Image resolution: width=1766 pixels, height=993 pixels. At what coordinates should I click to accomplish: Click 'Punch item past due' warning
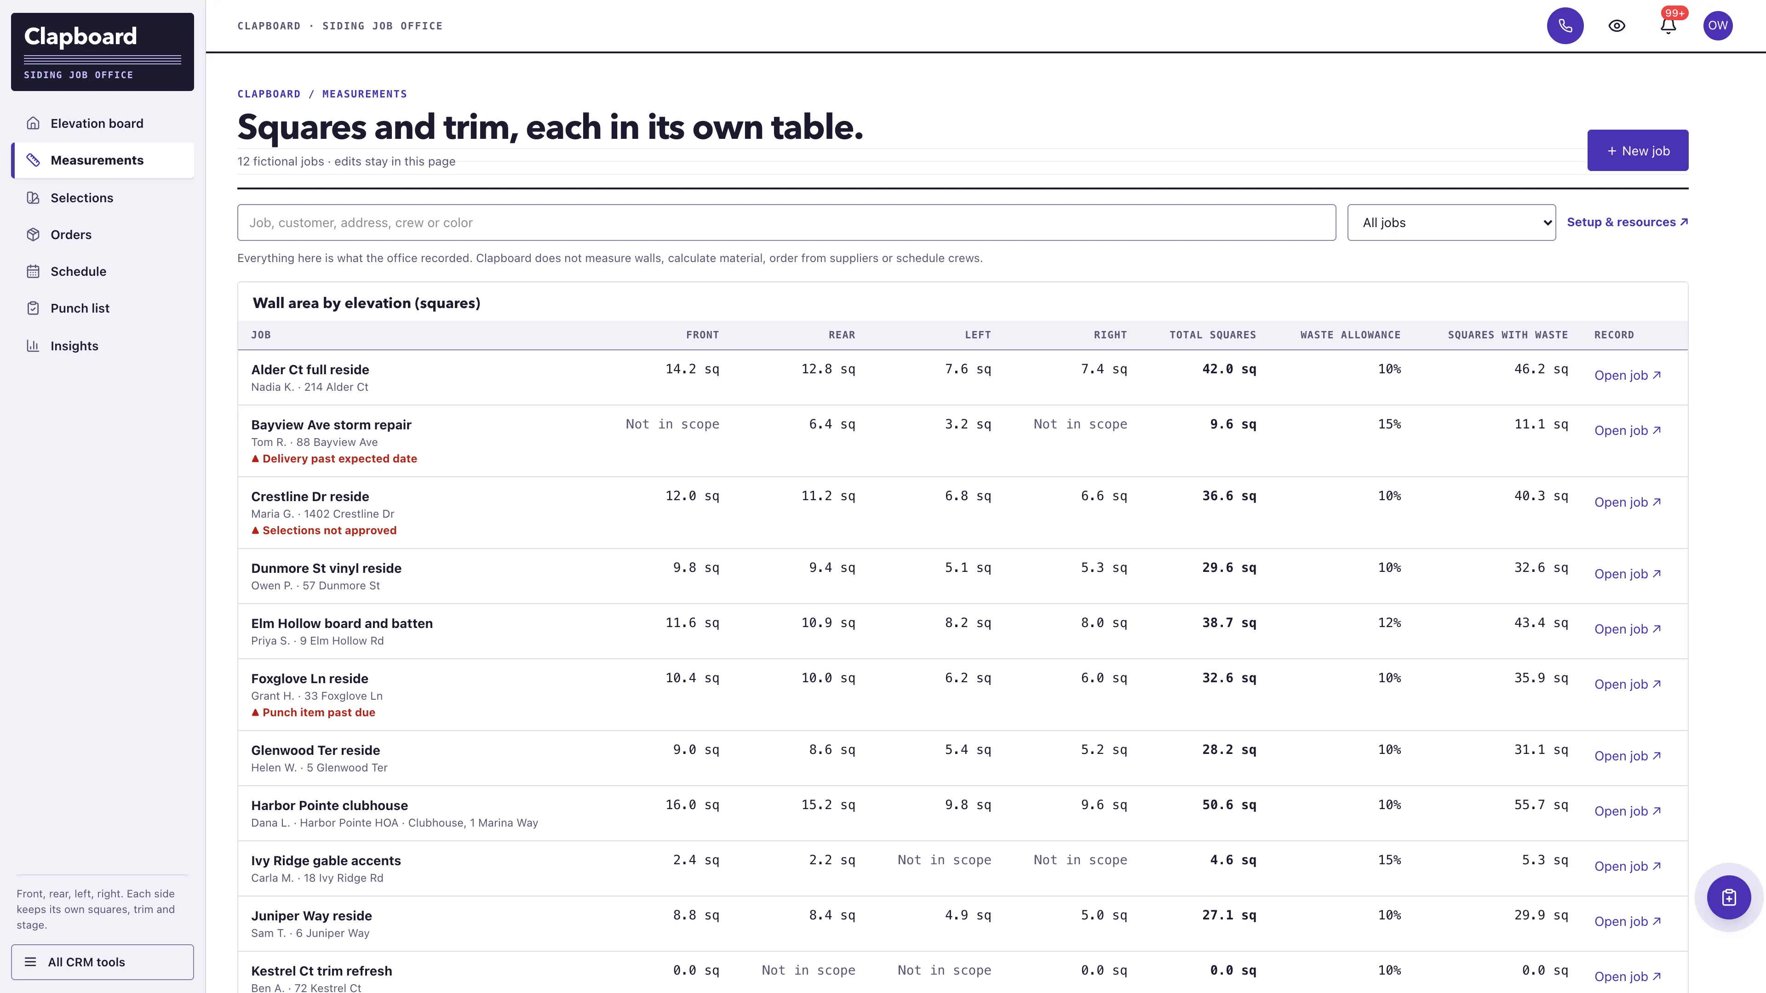313,712
